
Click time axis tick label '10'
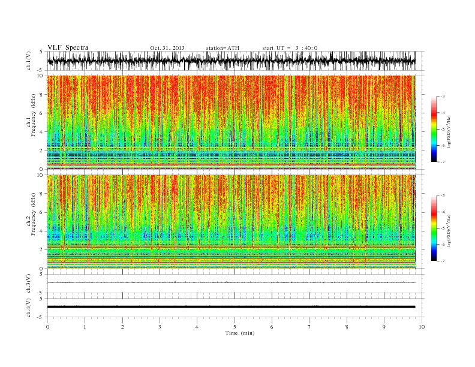(422, 327)
